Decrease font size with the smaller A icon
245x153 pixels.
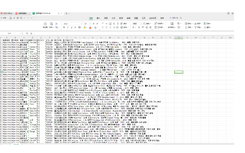[97, 23]
